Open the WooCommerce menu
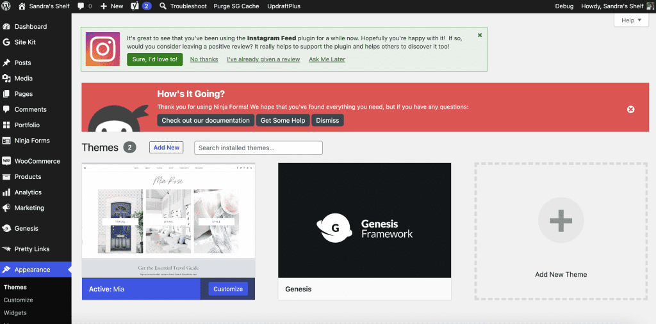 click(36, 161)
